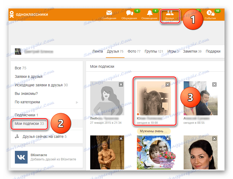Dismiss Любовь subscription with X
This screenshot has width=233, height=179.
click(121, 84)
